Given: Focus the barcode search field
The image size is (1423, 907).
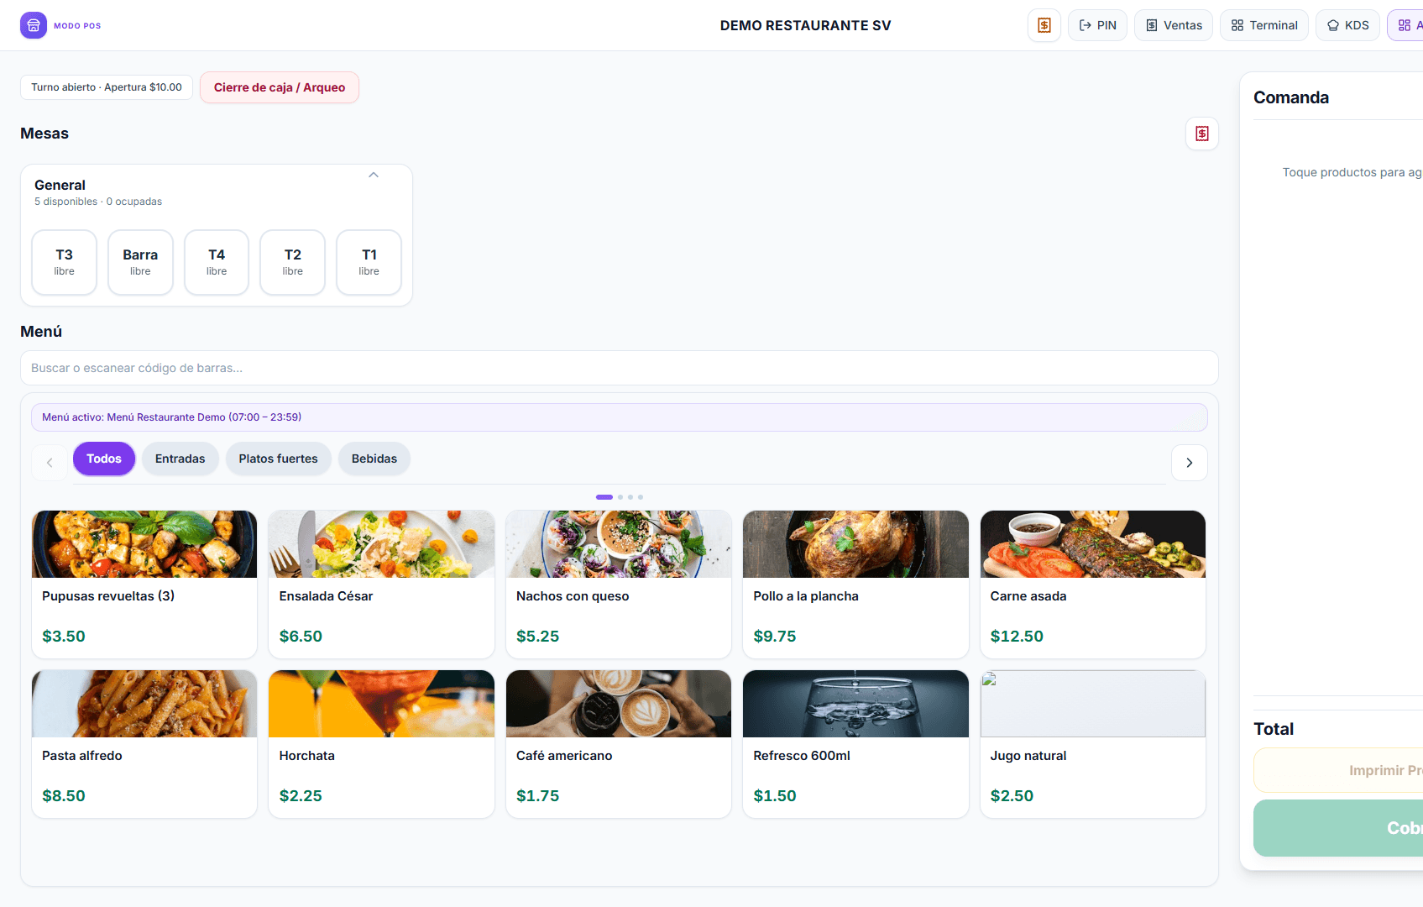Looking at the screenshot, I should coord(620,368).
